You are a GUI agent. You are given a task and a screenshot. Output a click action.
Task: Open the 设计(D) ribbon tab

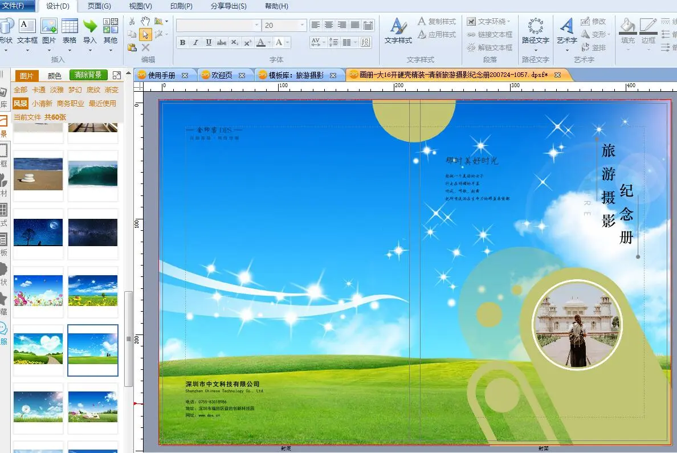[x=58, y=6]
